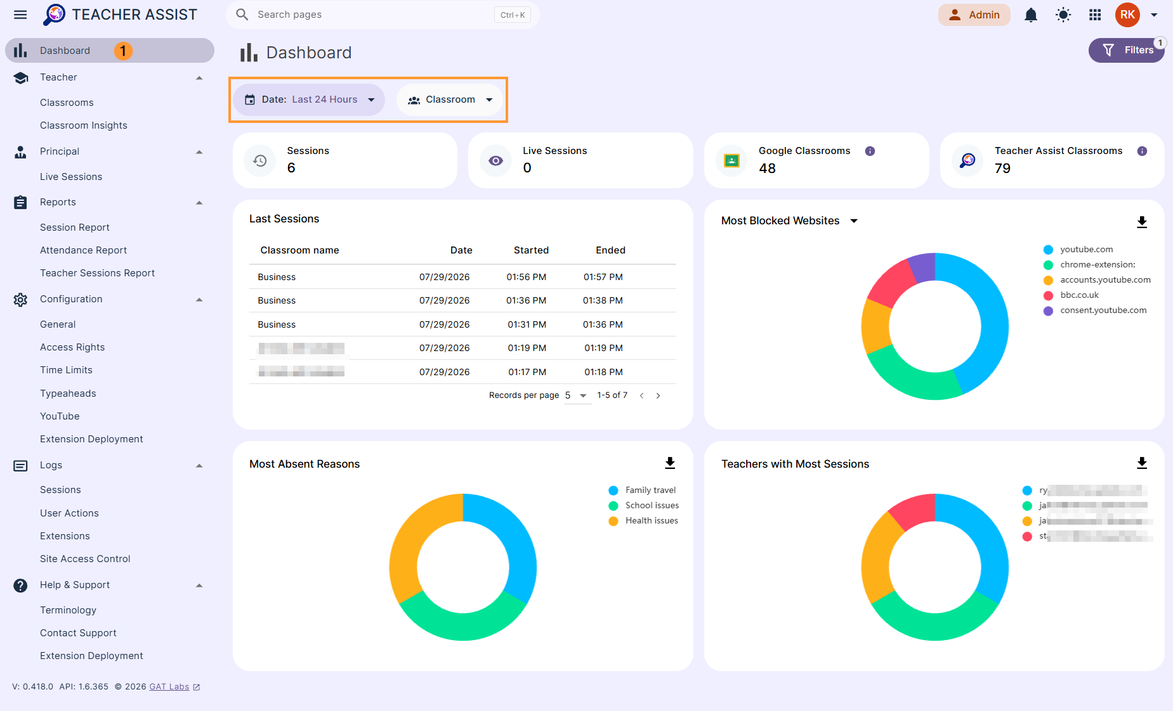Image resolution: width=1173 pixels, height=711 pixels.
Task: Open Attendance Report page
Action: 84,250
